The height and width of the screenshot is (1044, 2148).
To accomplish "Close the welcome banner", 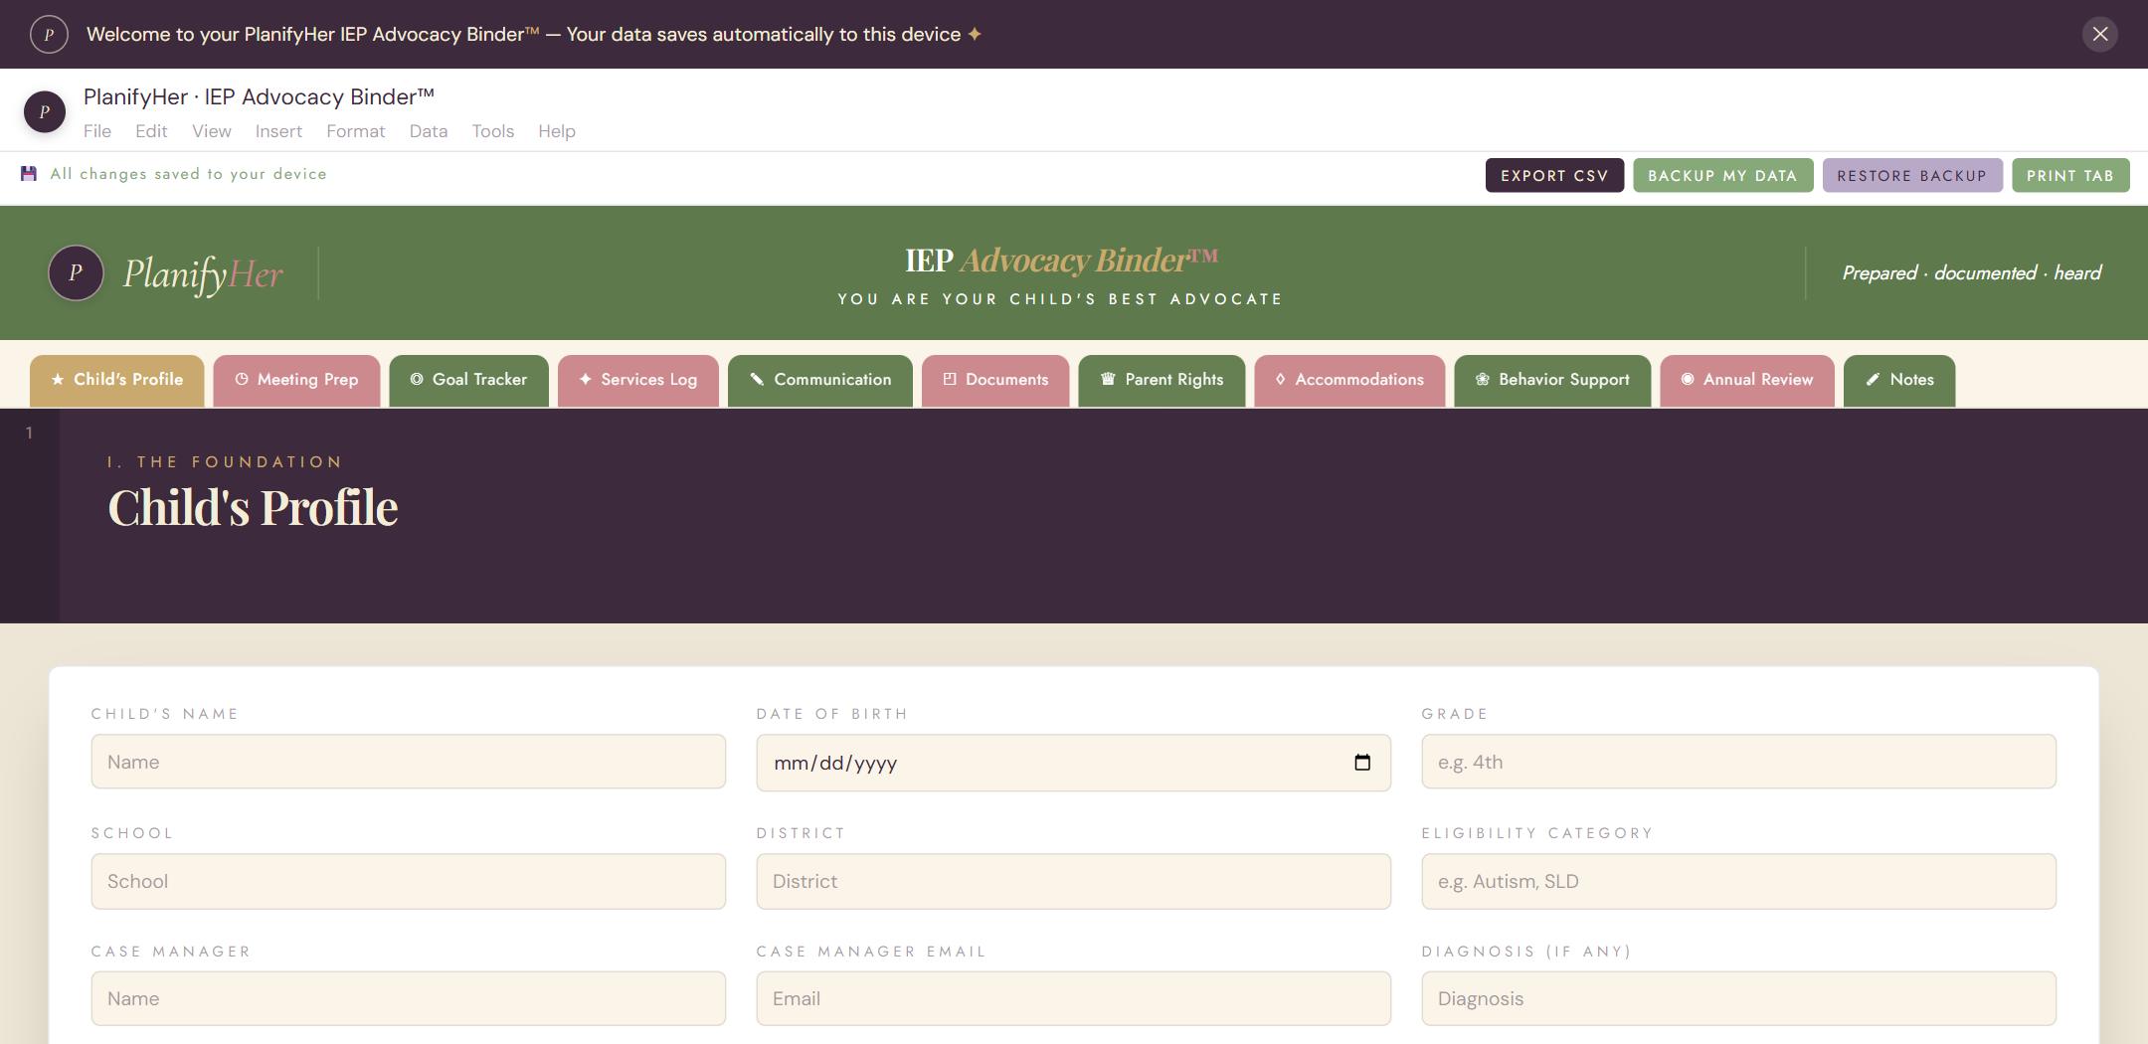I will tap(2099, 34).
